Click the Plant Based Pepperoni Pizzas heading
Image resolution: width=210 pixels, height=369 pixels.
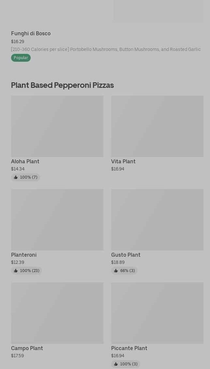click(62, 85)
